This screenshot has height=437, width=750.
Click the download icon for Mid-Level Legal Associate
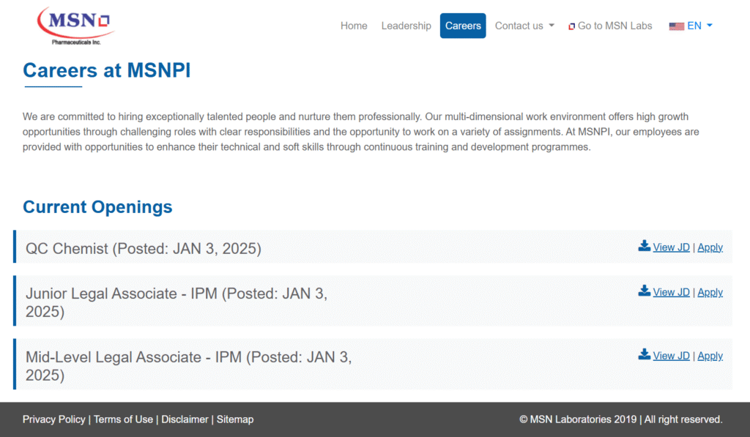[x=644, y=355]
